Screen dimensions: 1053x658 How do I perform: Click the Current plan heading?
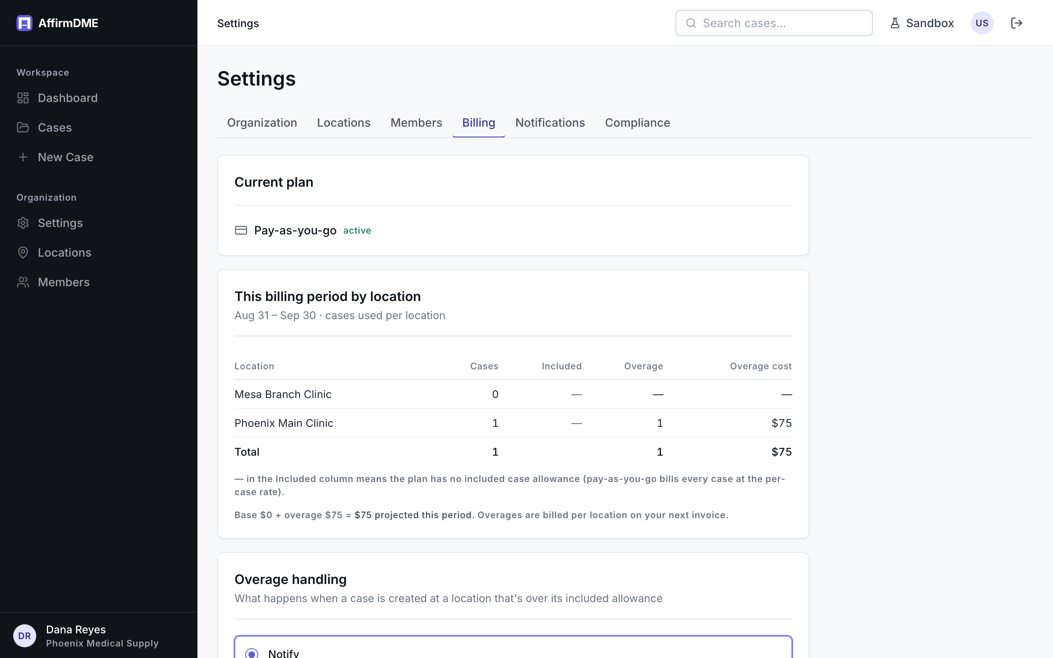pyautogui.click(x=274, y=182)
